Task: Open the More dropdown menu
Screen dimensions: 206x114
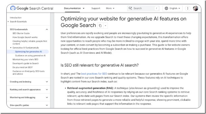Action: pos(110,8)
